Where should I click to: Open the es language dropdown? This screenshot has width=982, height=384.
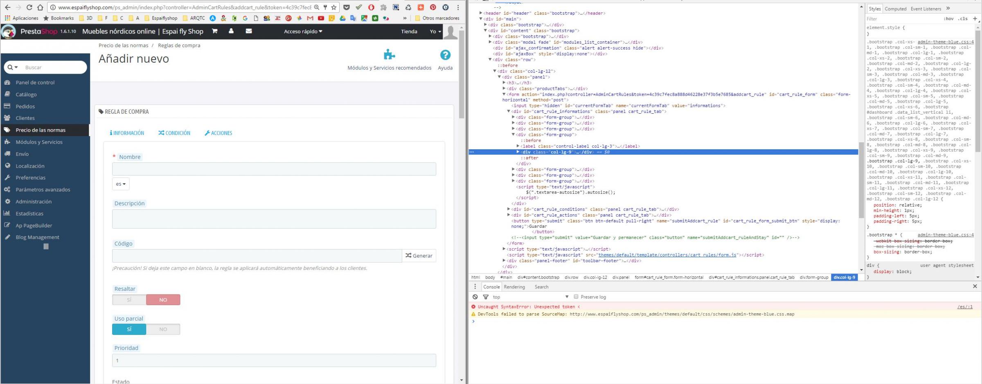(x=121, y=184)
